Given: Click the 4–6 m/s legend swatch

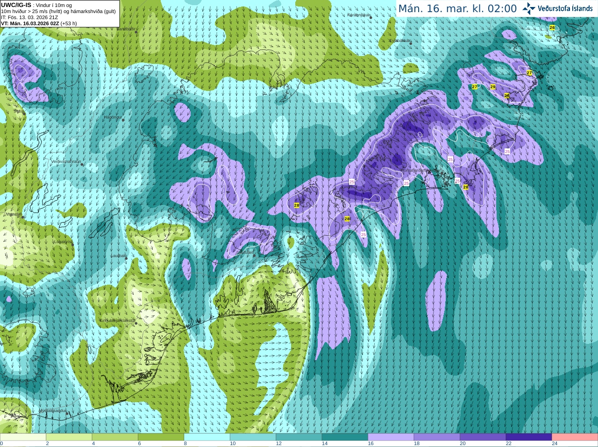Looking at the screenshot, I should coord(115,437).
